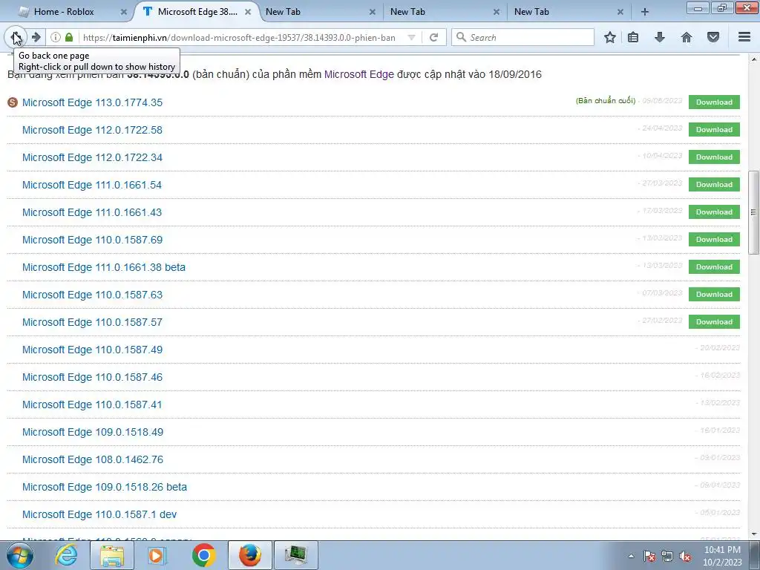Click the network icon in tray

point(667,556)
